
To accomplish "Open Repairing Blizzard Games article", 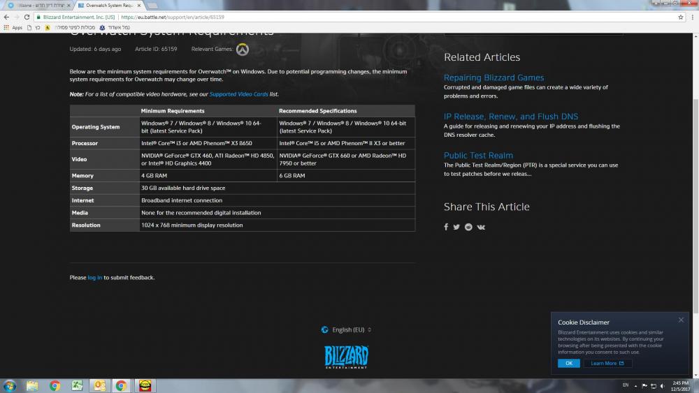I will [x=493, y=77].
